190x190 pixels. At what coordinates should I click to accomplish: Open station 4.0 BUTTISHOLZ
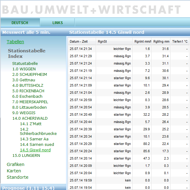(x=27, y=86)
